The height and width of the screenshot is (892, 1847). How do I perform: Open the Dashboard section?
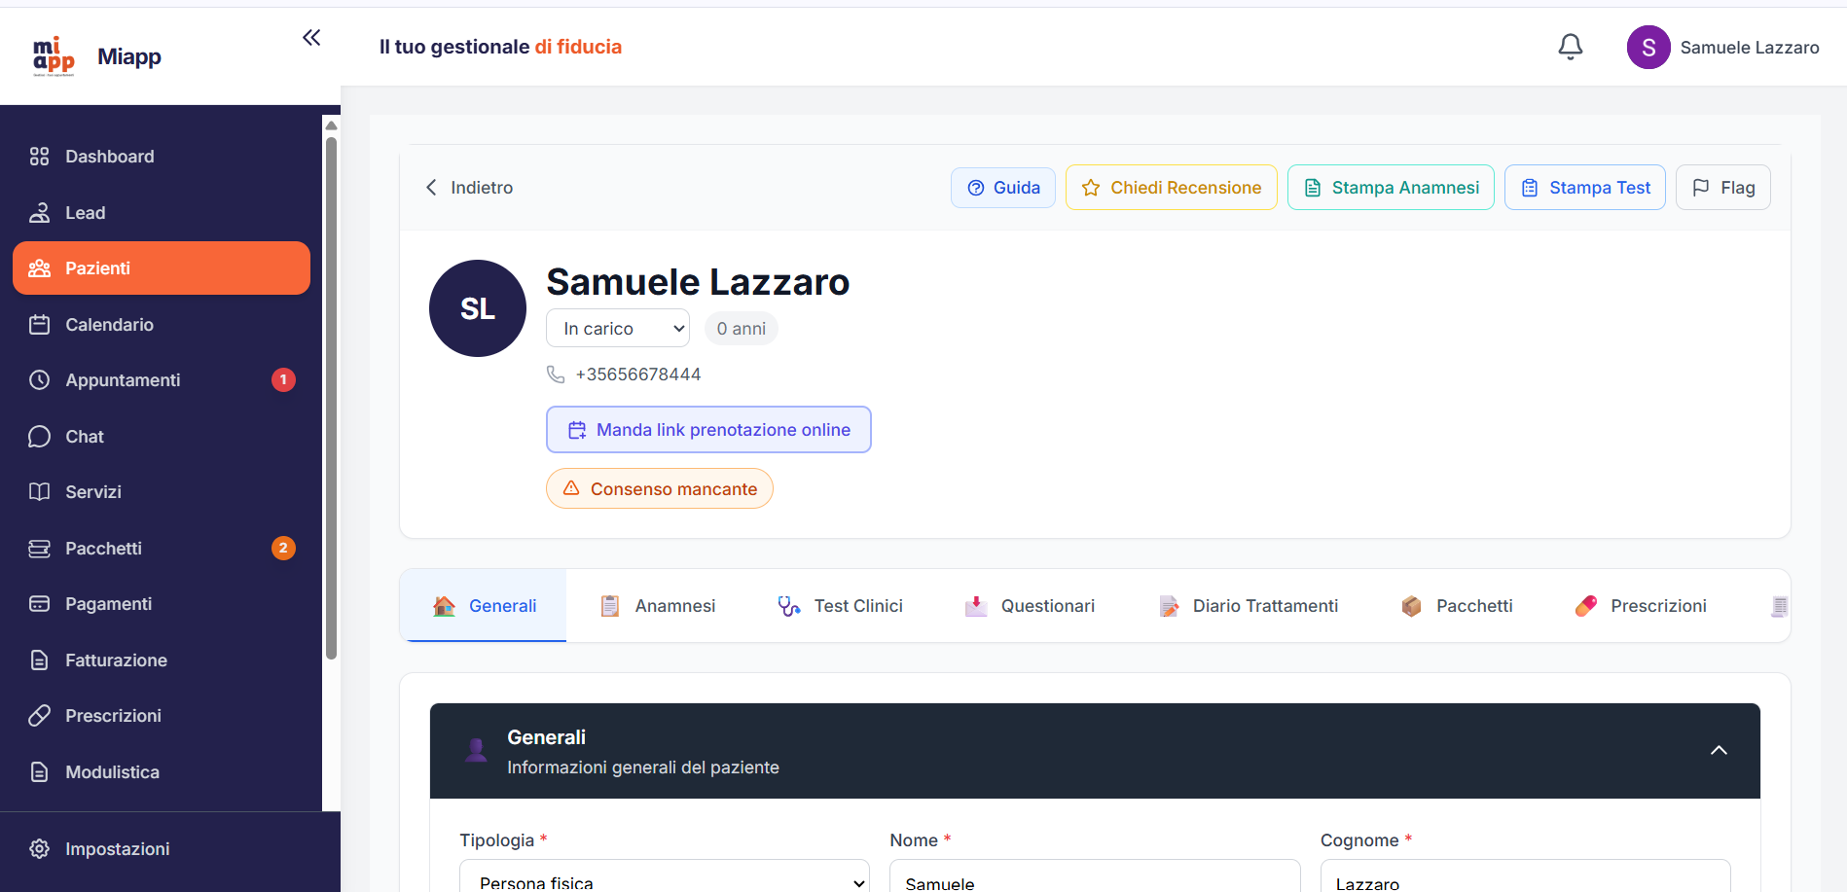(x=109, y=156)
